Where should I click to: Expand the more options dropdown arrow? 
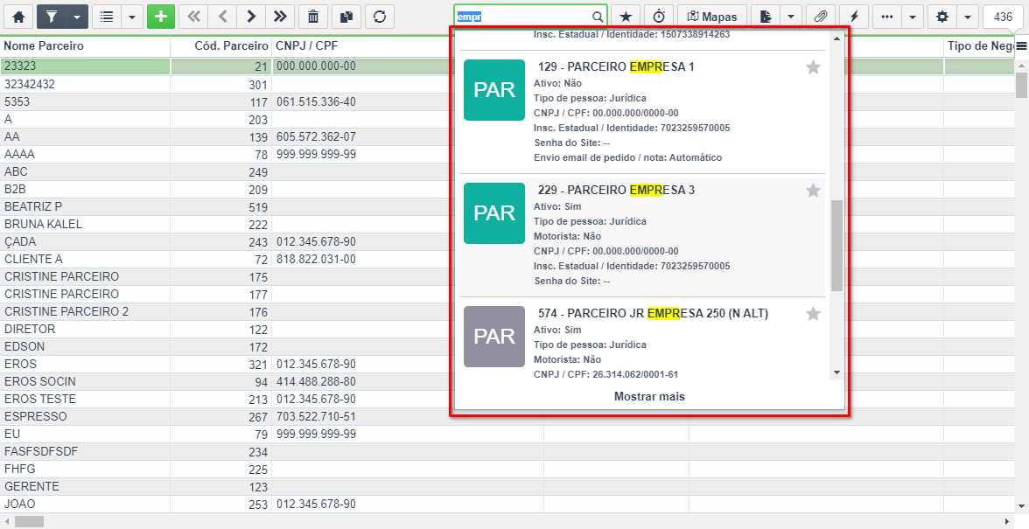click(913, 17)
